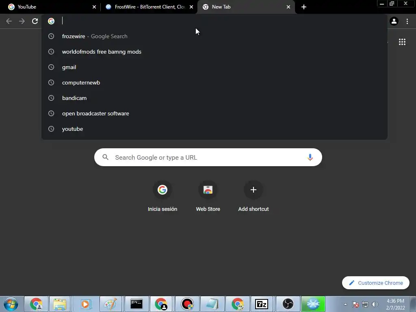Open the volume tray icon

(x=375, y=304)
